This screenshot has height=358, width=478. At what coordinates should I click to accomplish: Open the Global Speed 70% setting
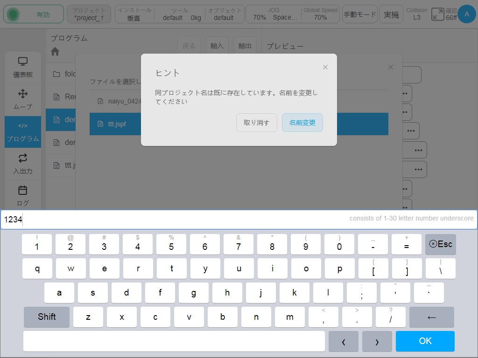(x=320, y=14)
